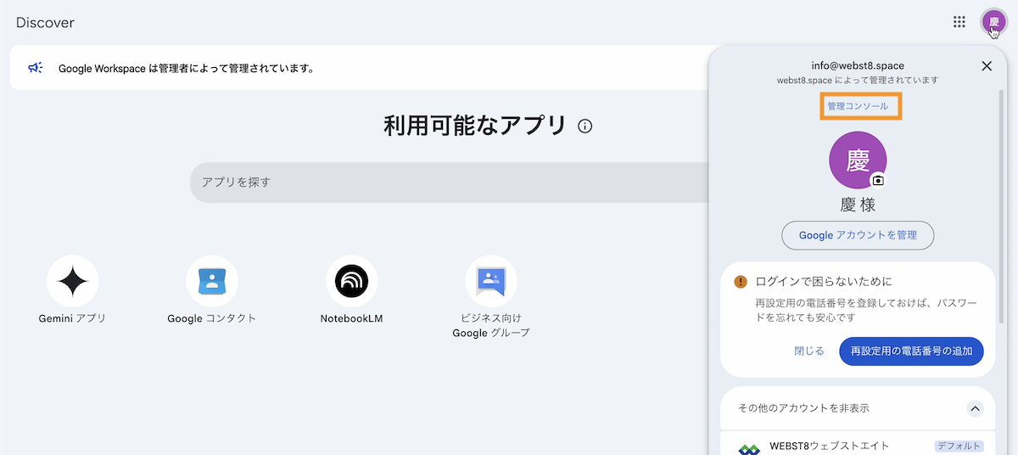Click the Discover page title
1018x455 pixels.
(x=45, y=23)
